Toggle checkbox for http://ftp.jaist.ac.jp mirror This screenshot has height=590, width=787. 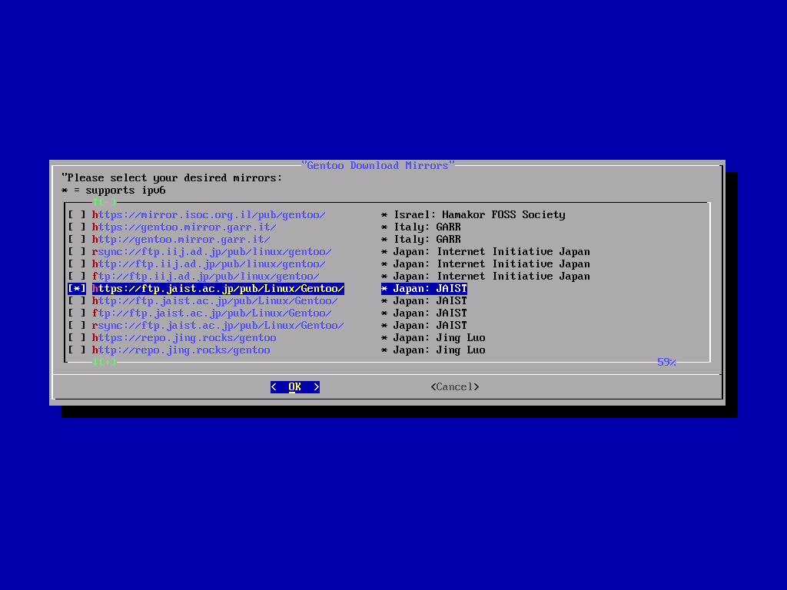pyautogui.click(x=77, y=301)
